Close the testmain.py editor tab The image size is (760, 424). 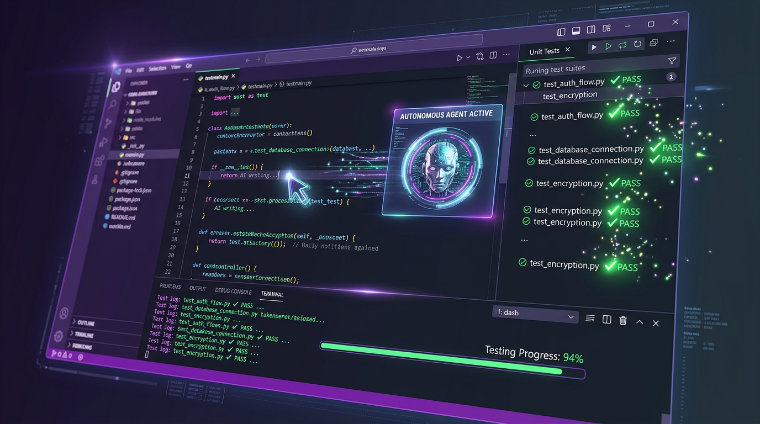233,76
